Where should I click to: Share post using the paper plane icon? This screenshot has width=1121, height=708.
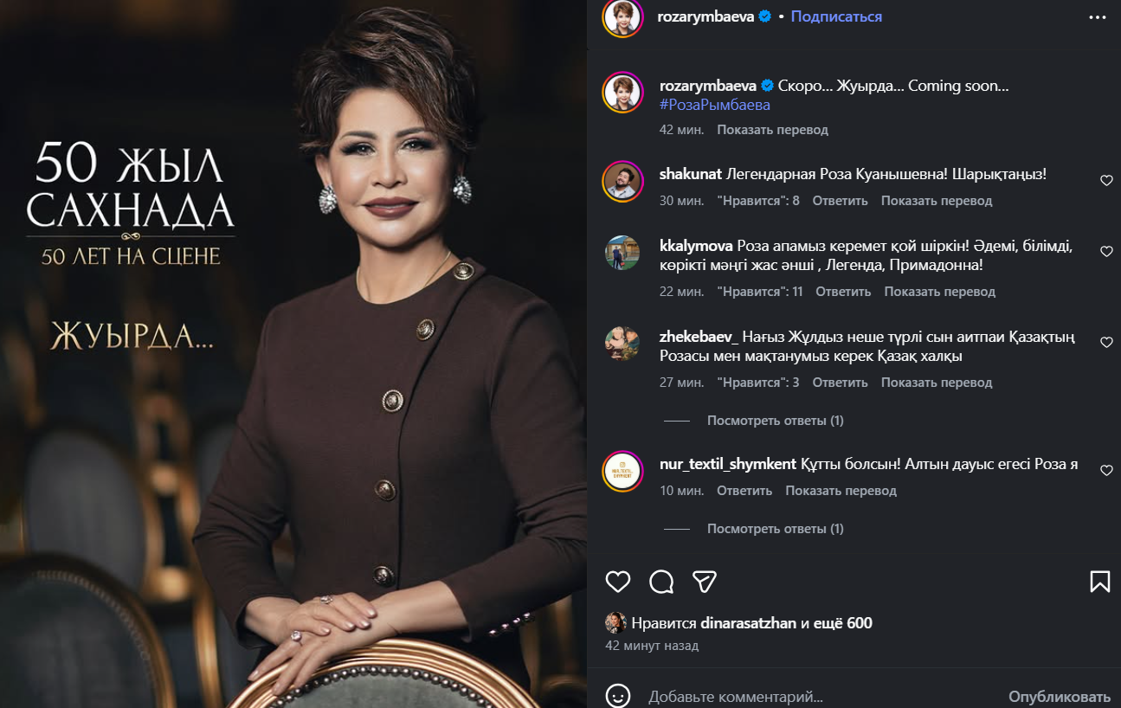pyautogui.click(x=705, y=581)
